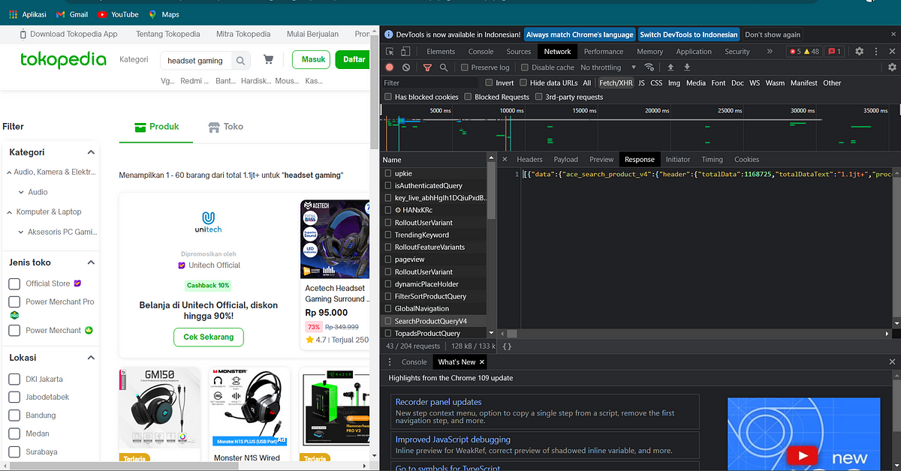Select the Fetch/XHR filter type
901x471 pixels.
click(616, 83)
